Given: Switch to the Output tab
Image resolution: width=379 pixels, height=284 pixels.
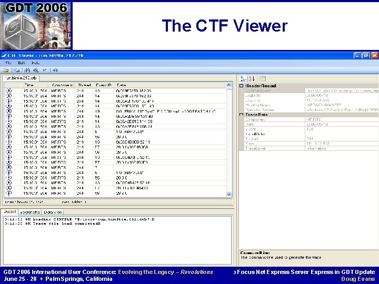Looking at the screenshot, I should click(x=10, y=212).
